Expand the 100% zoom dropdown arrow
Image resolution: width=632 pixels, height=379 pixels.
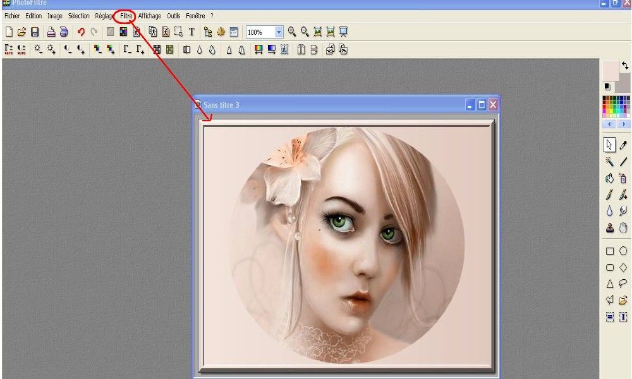coord(279,32)
